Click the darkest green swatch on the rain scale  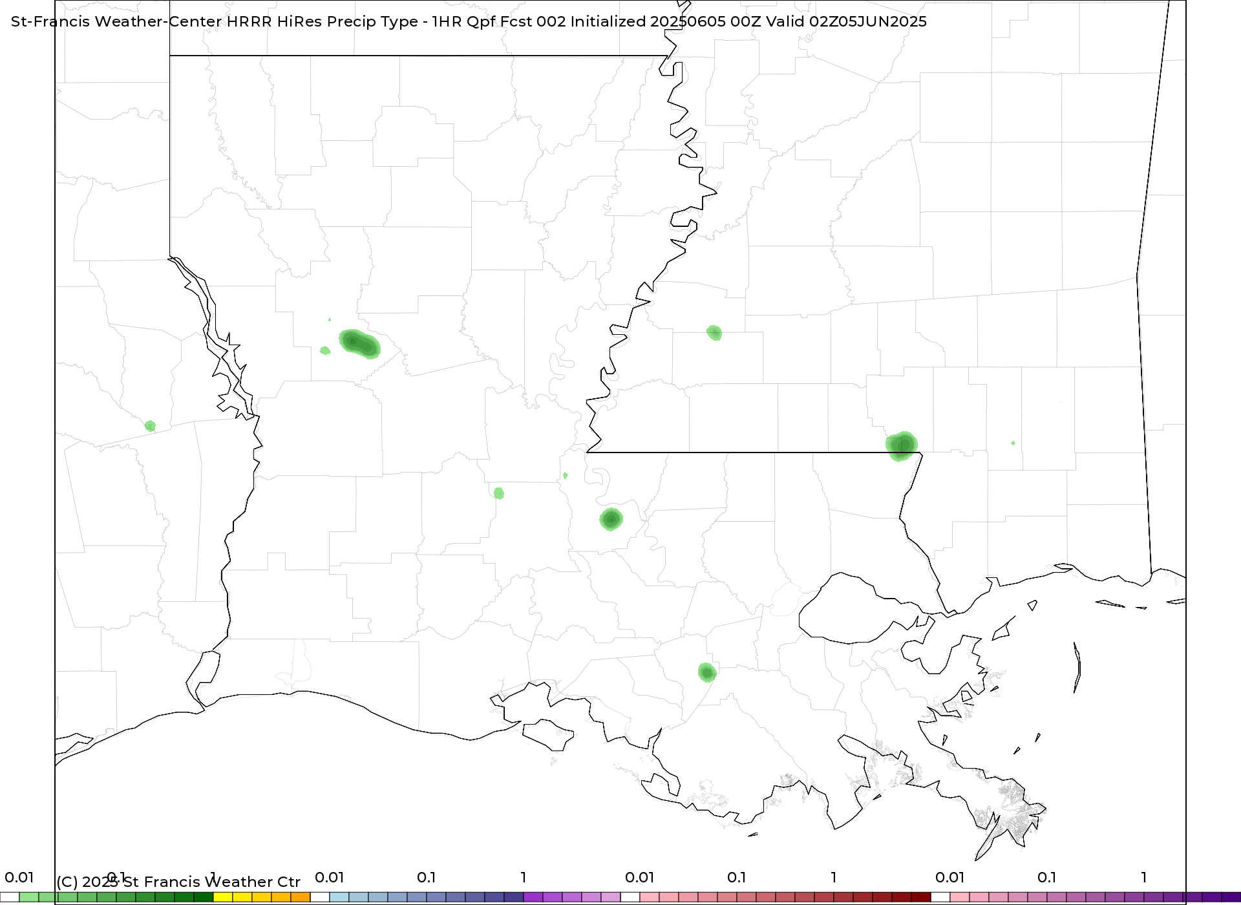pyautogui.click(x=204, y=897)
